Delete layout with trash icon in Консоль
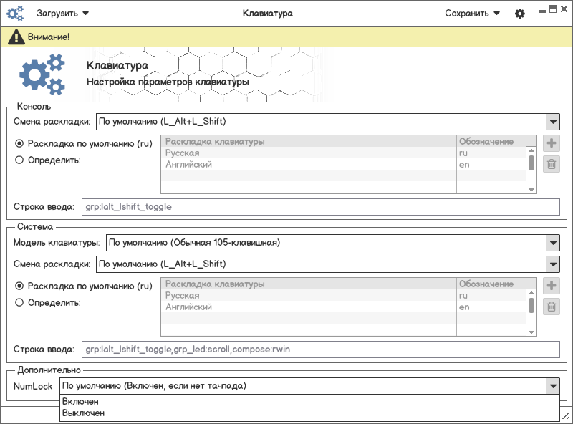The height and width of the screenshot is (424, 573). tap(552, 164)
